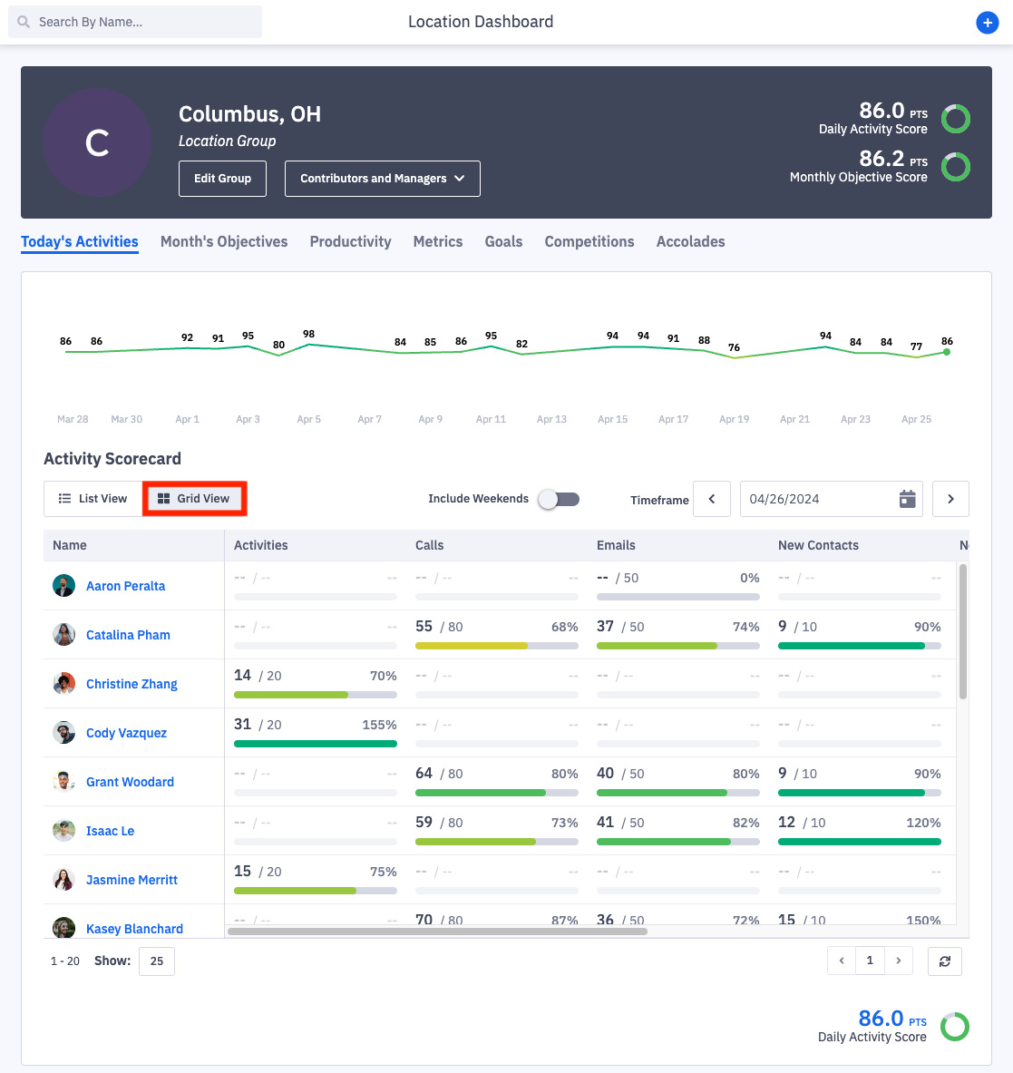This screenshot has height=1073, width=1013.
Task: Open Aaron Peralta's avatar photo
Action: tap(63, 586)
